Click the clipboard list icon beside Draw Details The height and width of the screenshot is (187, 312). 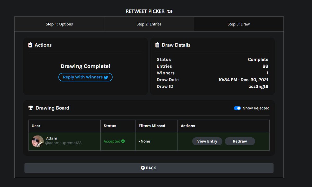click(157, 45)
